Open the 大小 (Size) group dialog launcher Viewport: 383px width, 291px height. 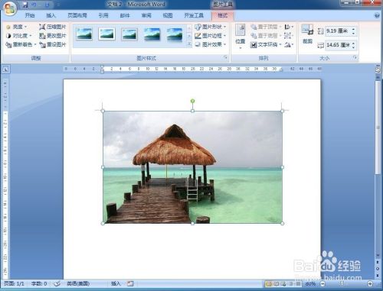(x=355, y=58)
